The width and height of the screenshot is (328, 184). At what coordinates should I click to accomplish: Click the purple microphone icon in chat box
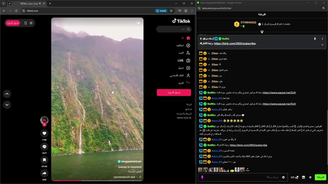(202, 177)
